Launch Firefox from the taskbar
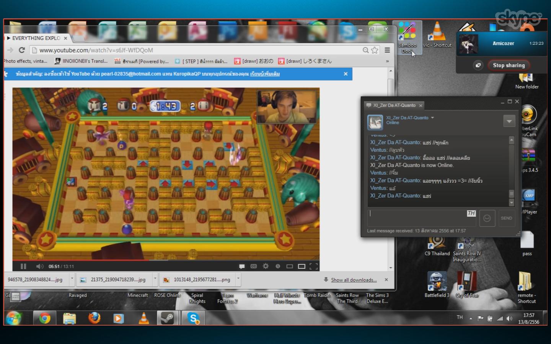The height and width of the screenshot is (344, 551). [x=94, y=318]
